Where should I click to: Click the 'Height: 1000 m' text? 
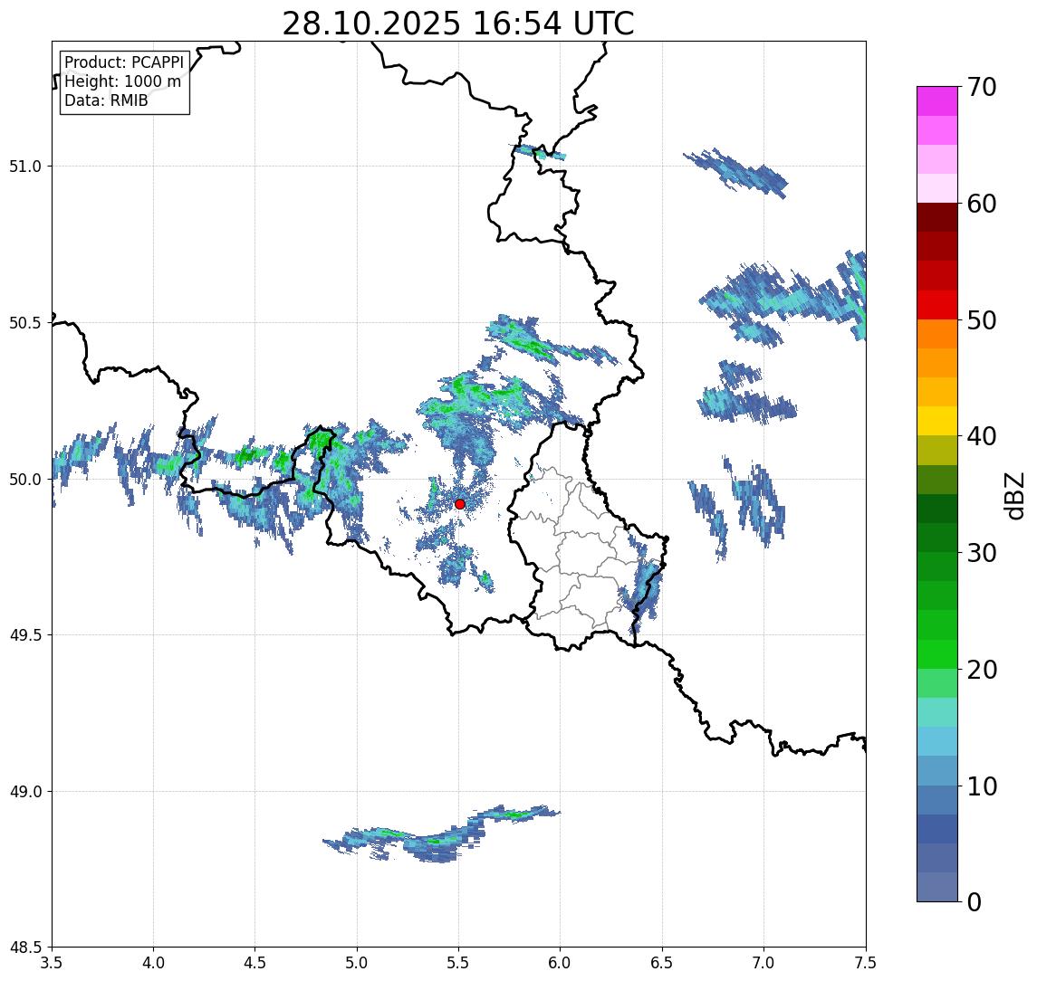pyautogui.click(x=122, y=81)
